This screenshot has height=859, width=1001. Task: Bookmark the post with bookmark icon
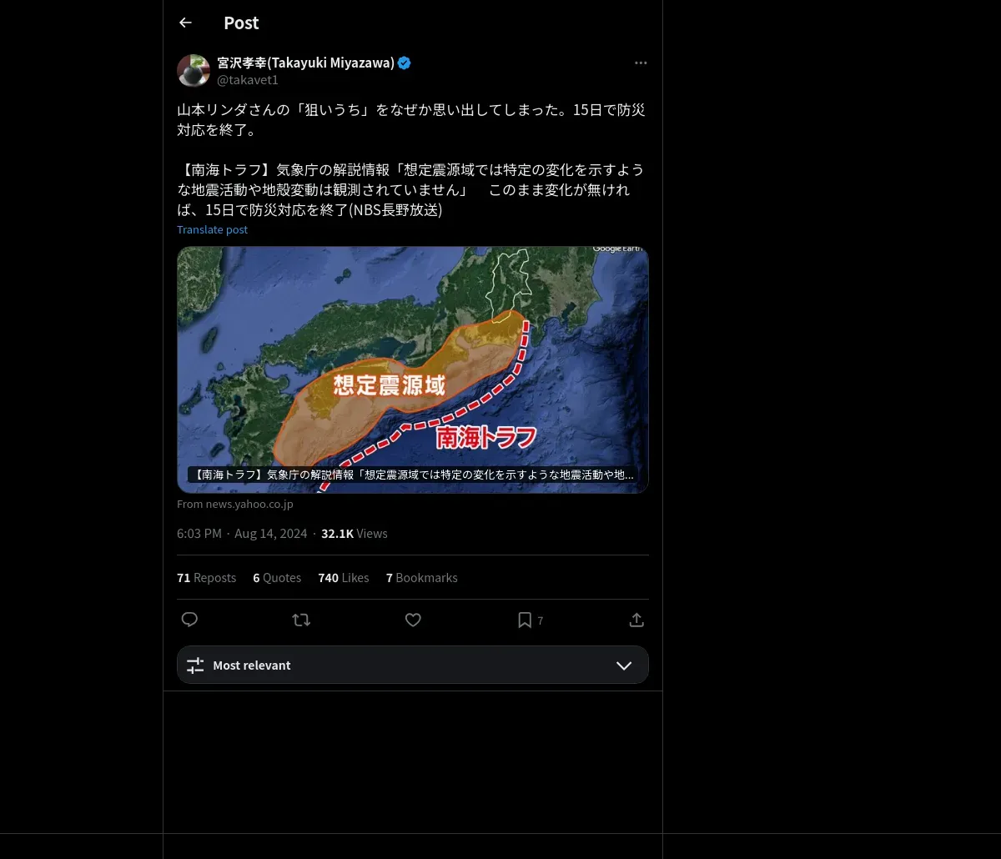pyautogui.click(x=525, y=620)
